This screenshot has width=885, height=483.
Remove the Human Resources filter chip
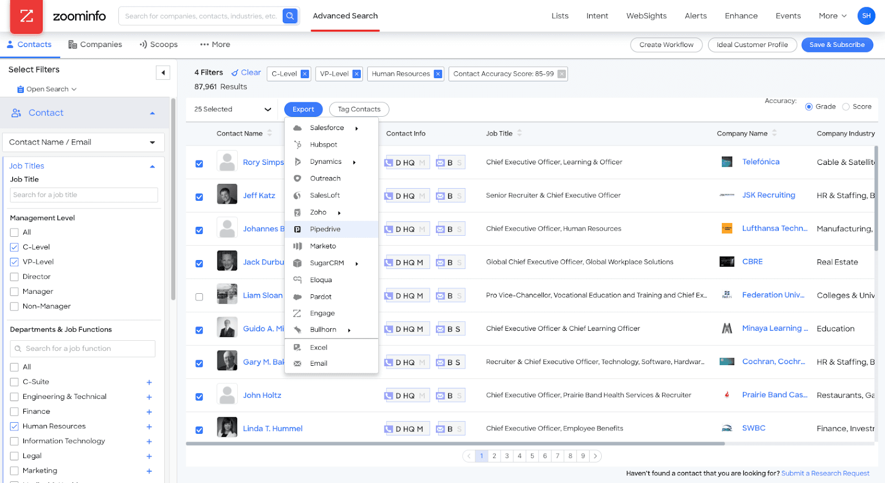coord(438,74)
